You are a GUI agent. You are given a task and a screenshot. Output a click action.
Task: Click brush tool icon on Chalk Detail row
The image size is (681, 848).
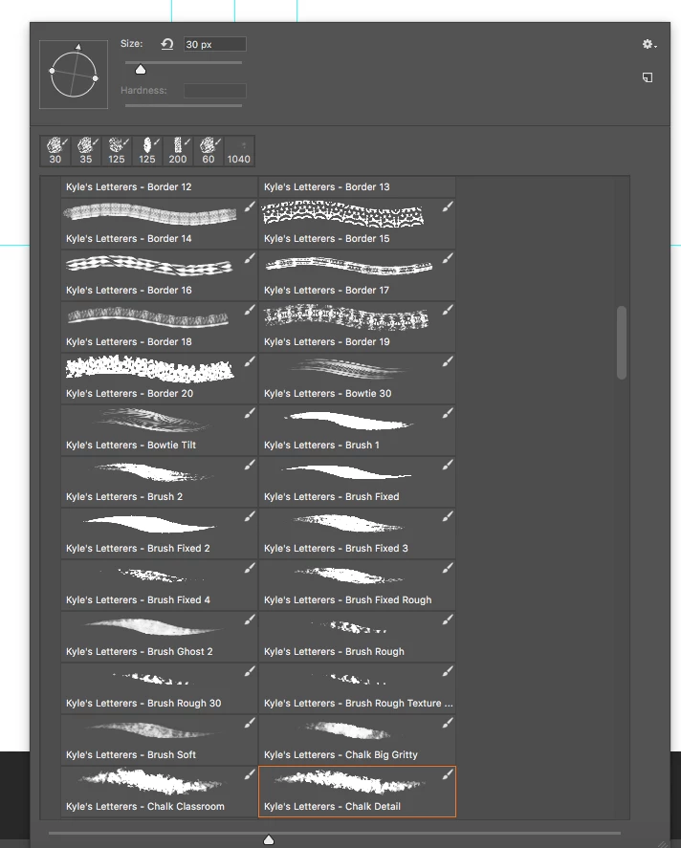click(x=448, y=774)
